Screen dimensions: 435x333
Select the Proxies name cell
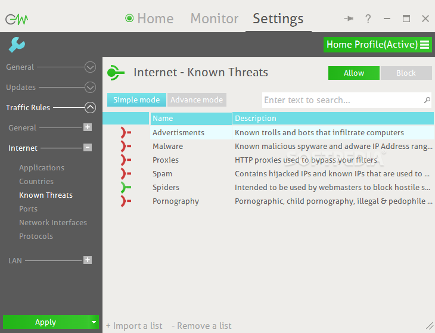pyautogui.click(x=191, y=160)
